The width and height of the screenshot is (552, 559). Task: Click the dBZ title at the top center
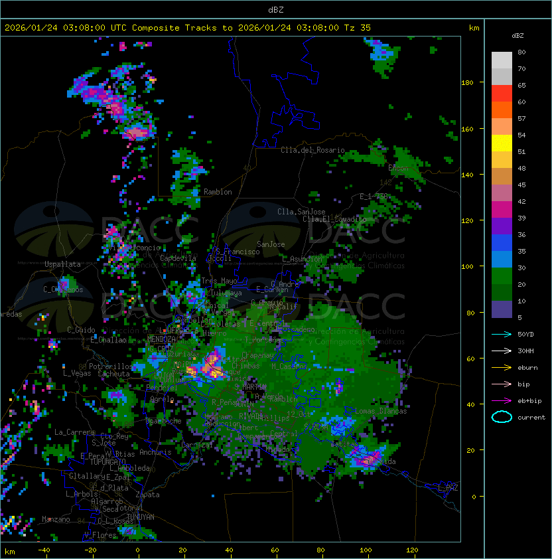pyautogui.click(x=276, y=9)
